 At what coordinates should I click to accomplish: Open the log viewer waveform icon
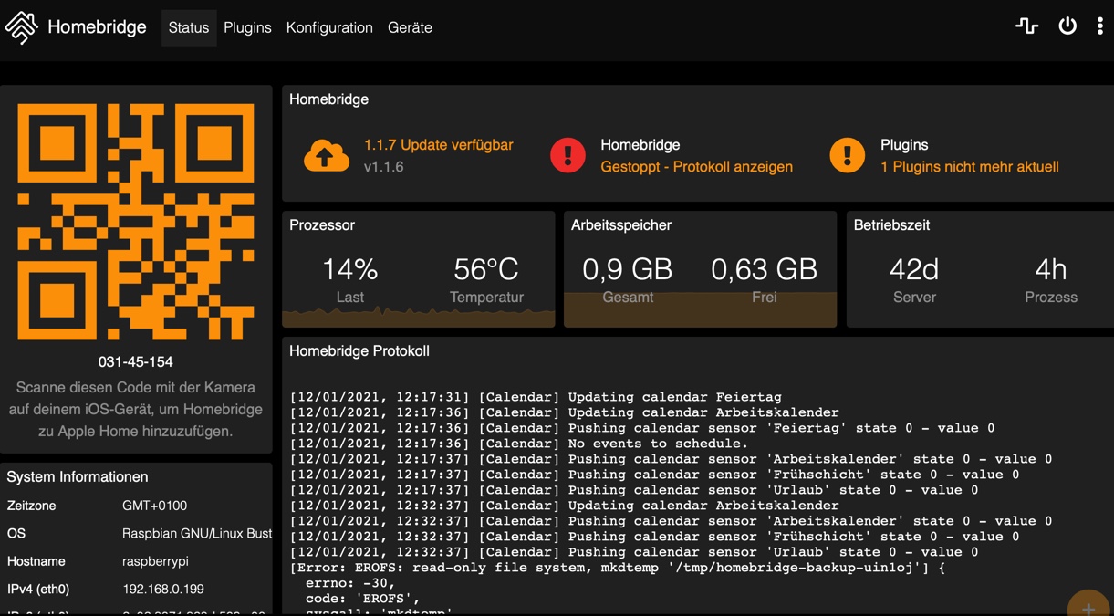pyautogui.click(x=1026, y=26)
